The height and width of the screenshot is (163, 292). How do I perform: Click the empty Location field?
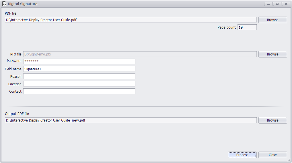(x=79, y=84)
